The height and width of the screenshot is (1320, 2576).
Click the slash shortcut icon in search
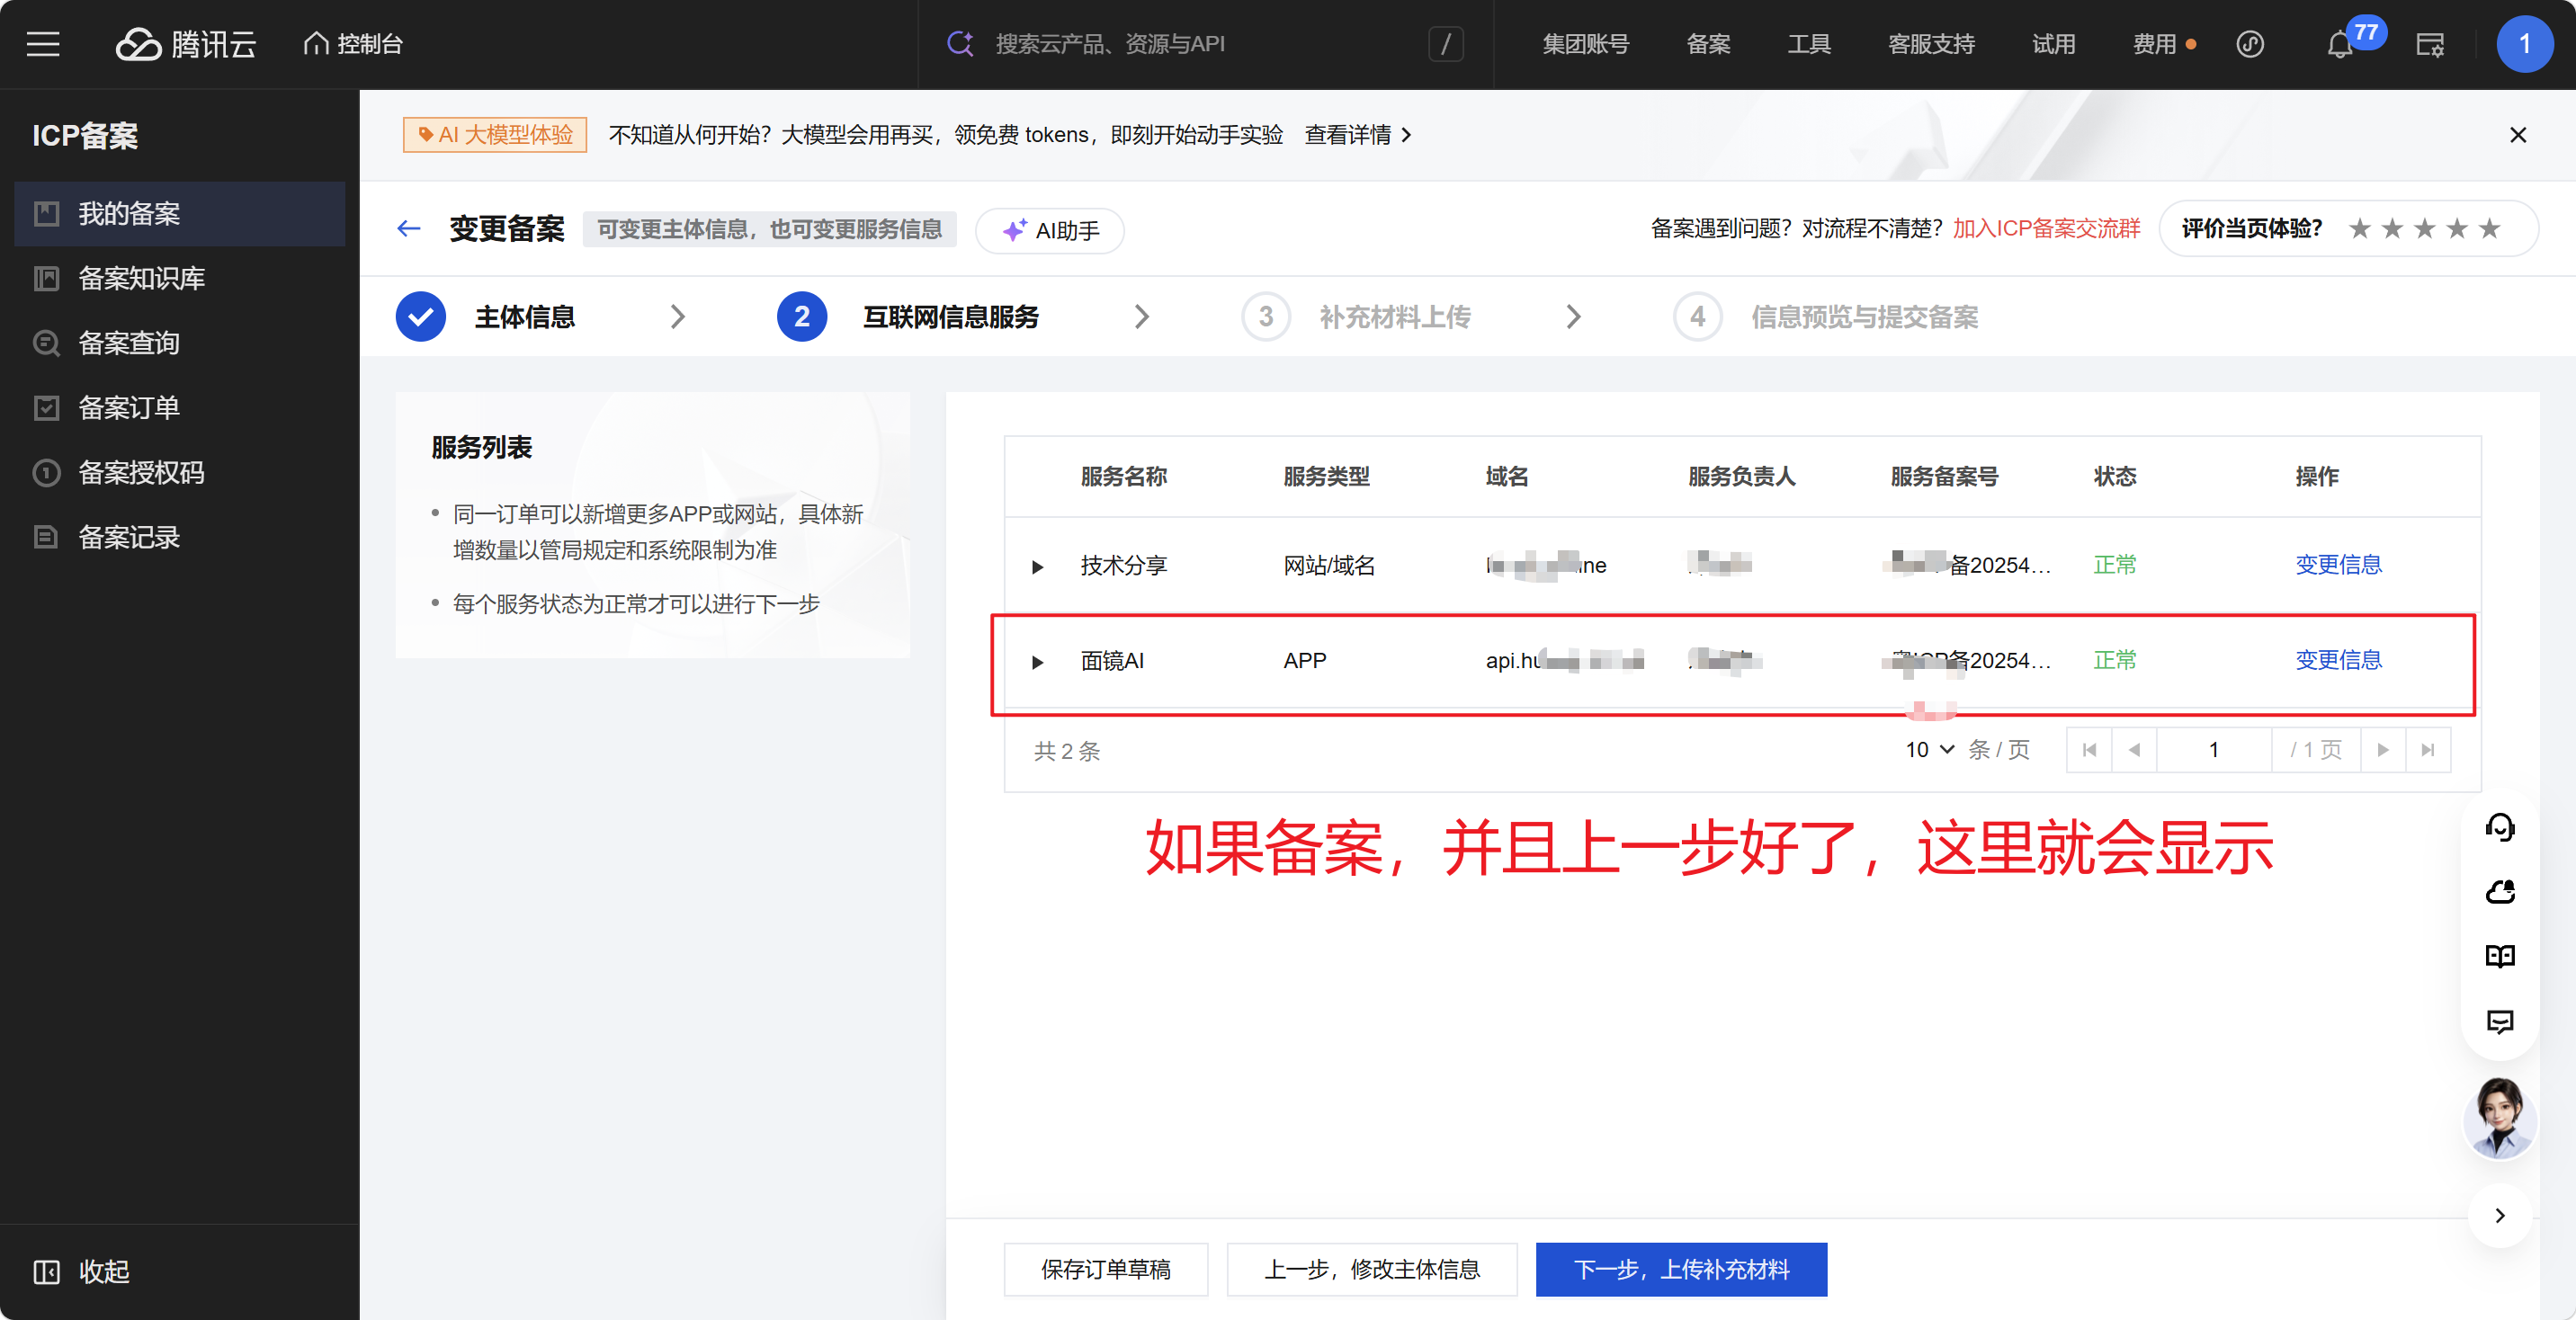pos(1445,44)
